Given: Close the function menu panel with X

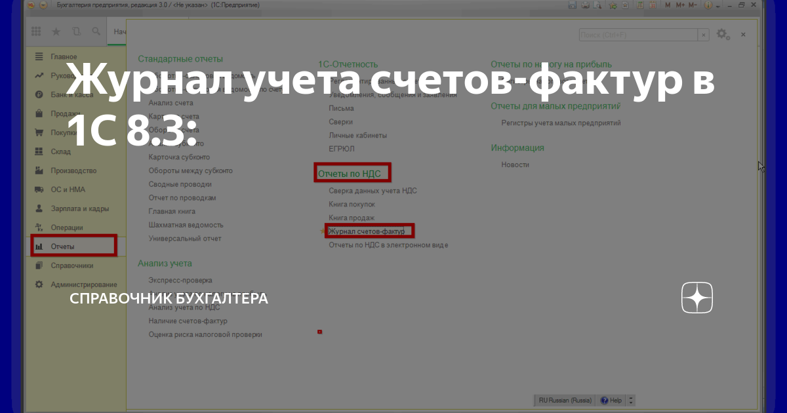Looking at the screenshot, I should point(742,34).
